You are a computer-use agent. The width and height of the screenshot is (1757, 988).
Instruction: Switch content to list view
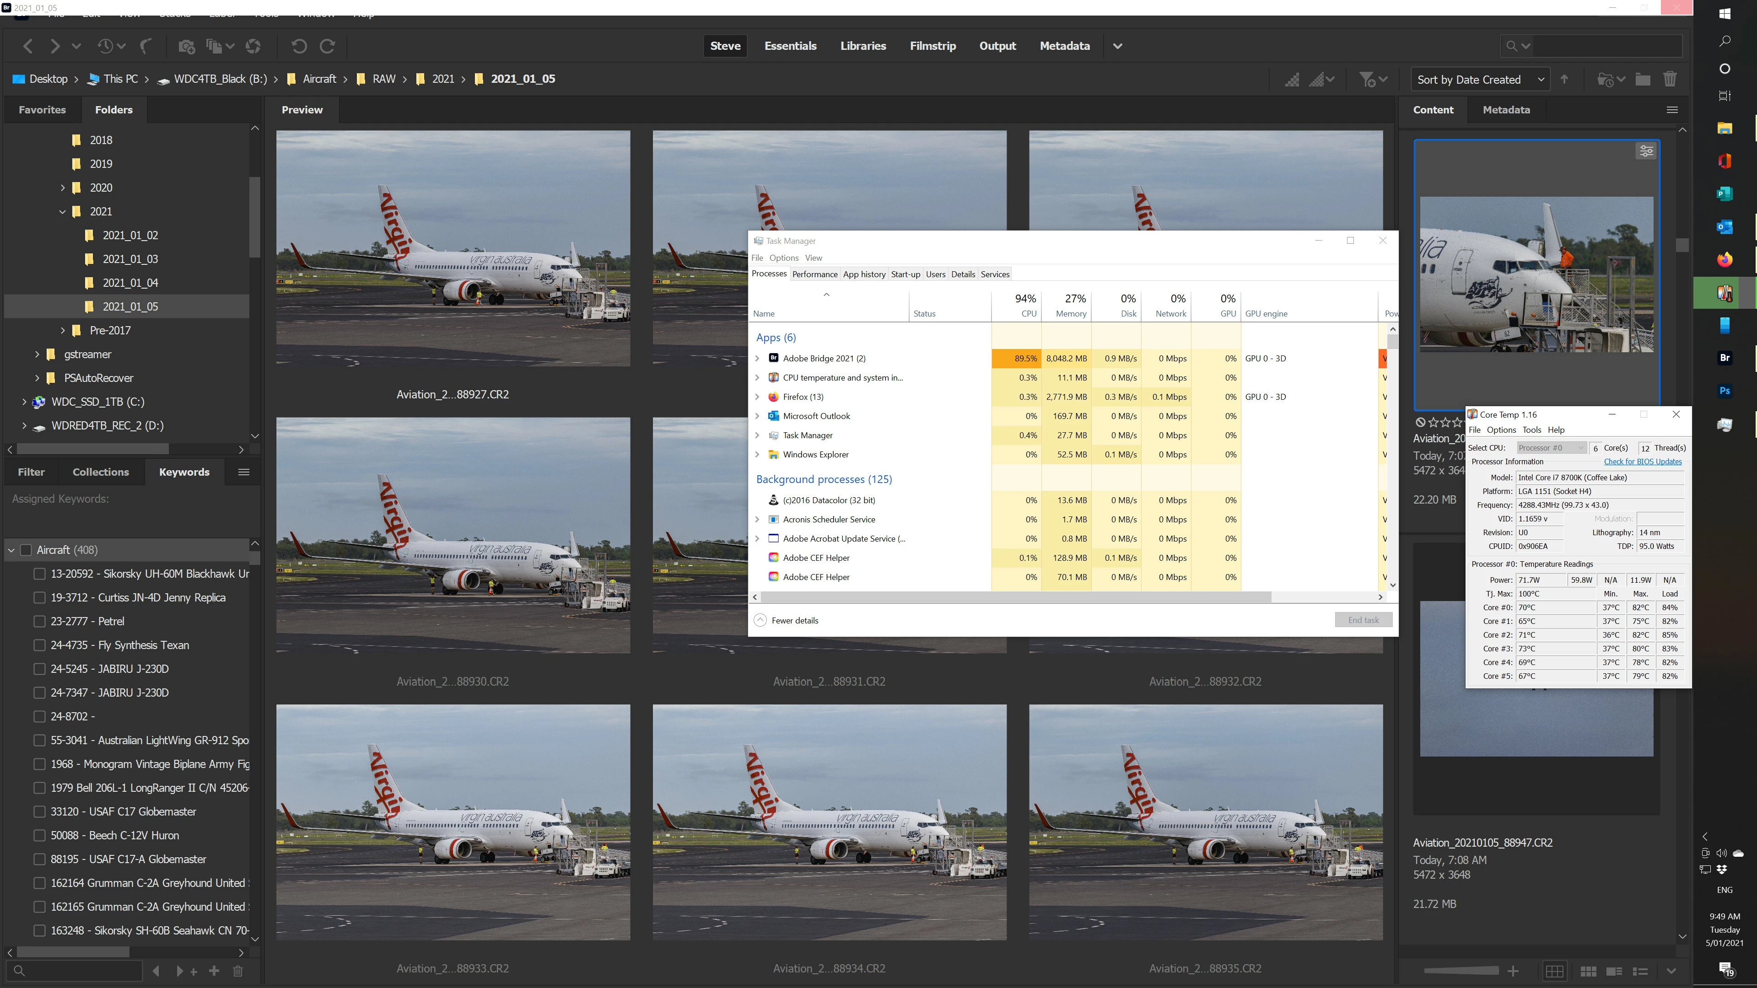pyautogui.click(x=1640, y=971)
